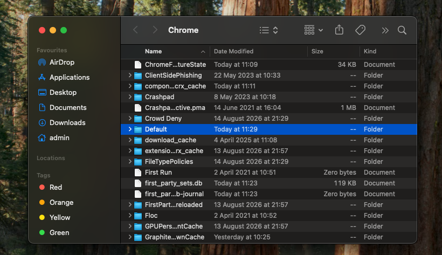442x255 pixels.
Task: Toggle sort direction arrow in Name header
Action: tap(203, 52)
